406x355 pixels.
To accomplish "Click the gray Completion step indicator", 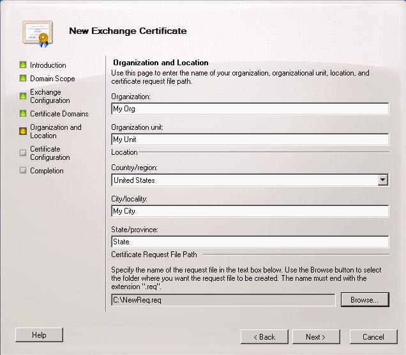I will [23, 171].
